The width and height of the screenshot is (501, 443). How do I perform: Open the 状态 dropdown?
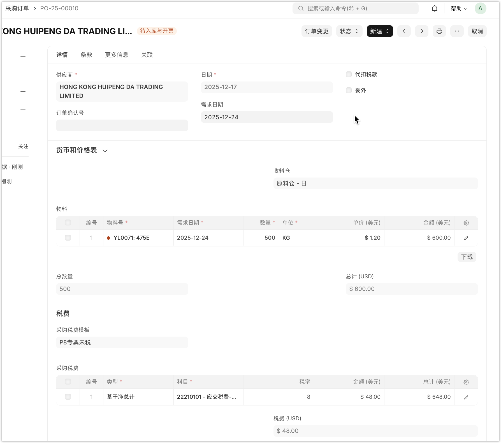pos(349,31)
